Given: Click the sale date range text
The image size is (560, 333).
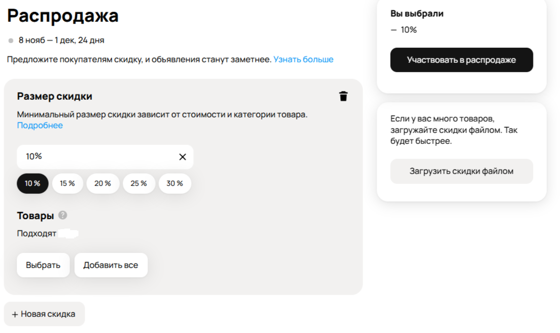Looking at the screenshot, I should pyautogui.click(x=61, y=40).
